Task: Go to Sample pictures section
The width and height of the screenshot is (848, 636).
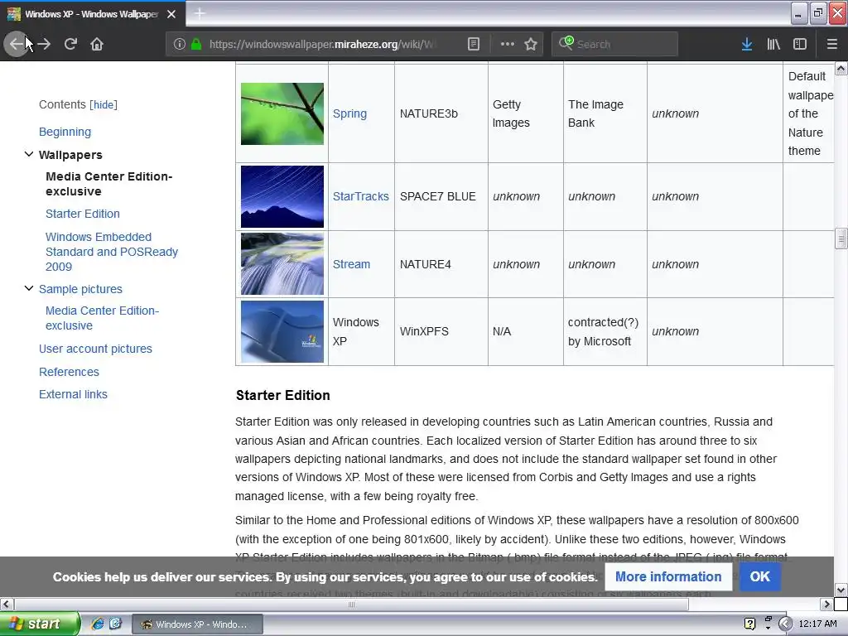Action: (x=80, y=289)
